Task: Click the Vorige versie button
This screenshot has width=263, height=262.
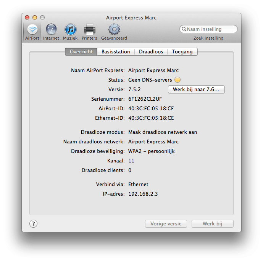Action: click(166, 223)
